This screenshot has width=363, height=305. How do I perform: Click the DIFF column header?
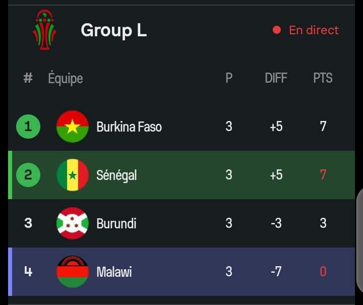pyautogui.click(x=276, y=78)
